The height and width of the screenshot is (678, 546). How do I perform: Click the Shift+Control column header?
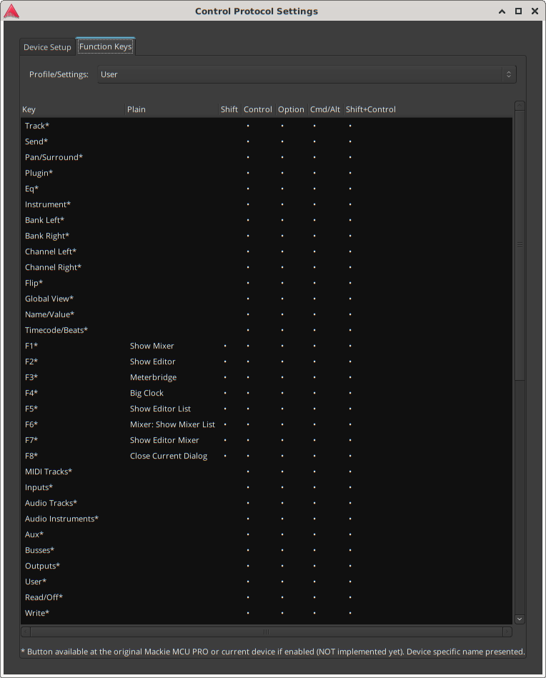pyautogui.click(x=370, y=109)
